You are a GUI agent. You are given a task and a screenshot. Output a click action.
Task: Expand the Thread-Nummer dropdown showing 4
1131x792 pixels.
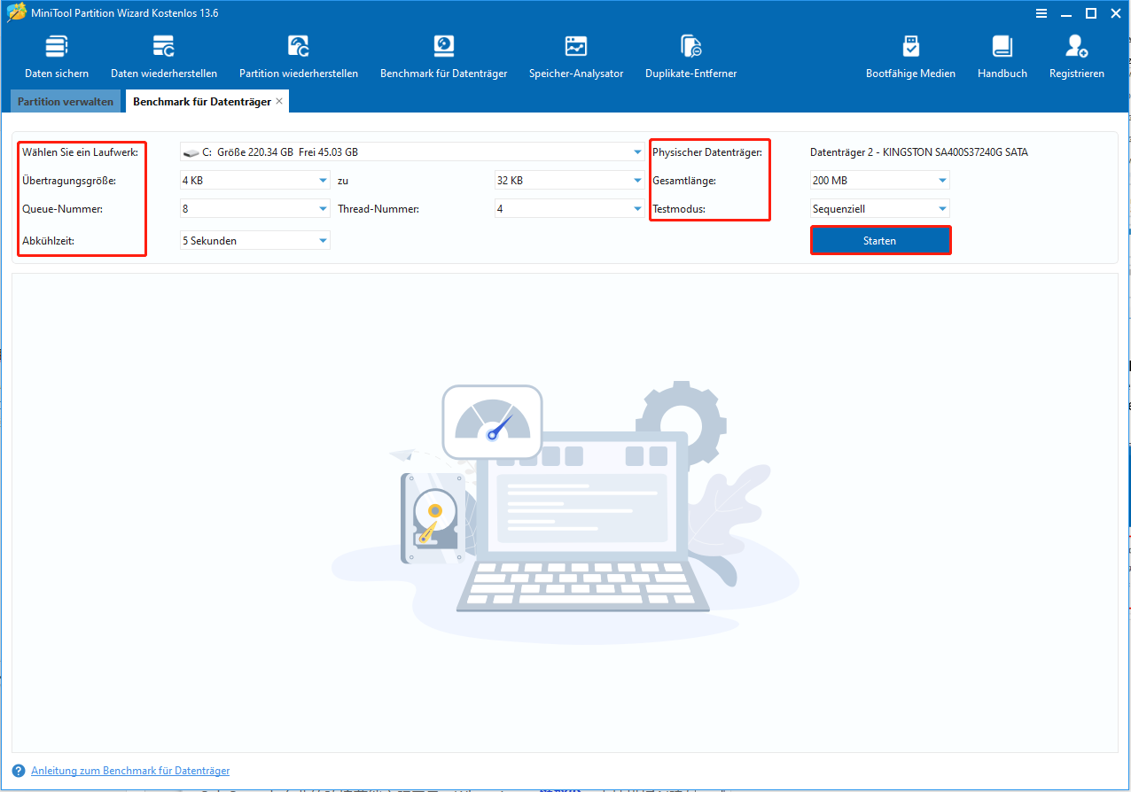569,210
